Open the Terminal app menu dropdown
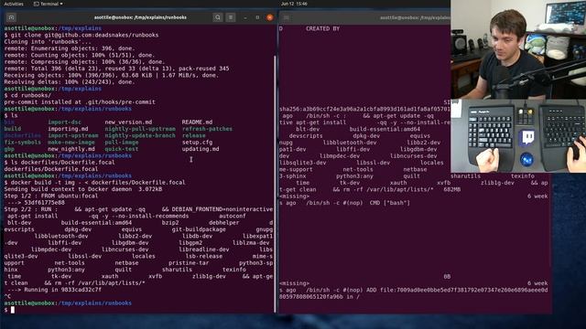The image size is (586, 329). 49,4
